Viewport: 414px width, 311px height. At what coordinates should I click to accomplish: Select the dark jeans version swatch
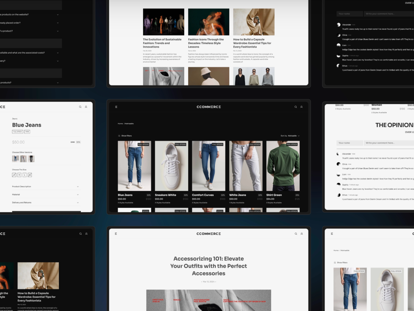coord(31,159)
